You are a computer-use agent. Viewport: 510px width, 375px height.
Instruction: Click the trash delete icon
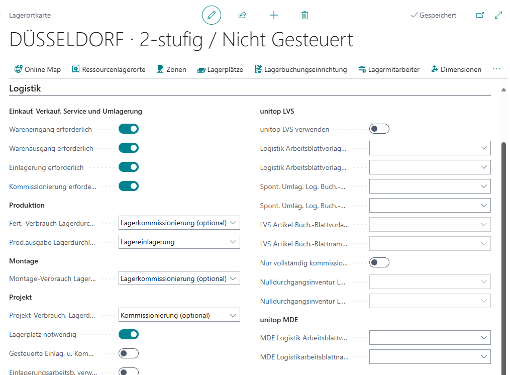tap(304, 15)
